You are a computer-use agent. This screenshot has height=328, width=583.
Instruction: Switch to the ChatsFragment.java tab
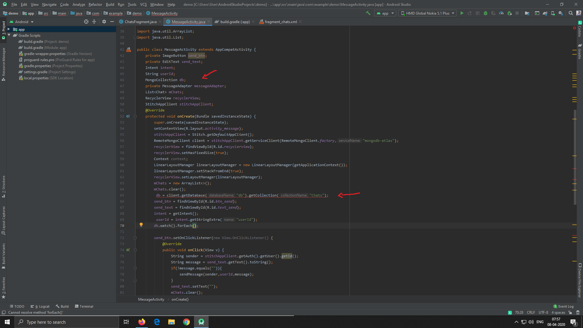(141, 22)
